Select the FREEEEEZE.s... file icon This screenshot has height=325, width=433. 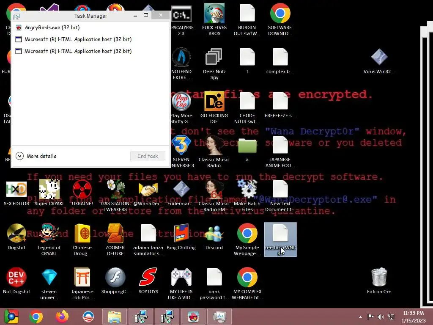pos(280,105)
